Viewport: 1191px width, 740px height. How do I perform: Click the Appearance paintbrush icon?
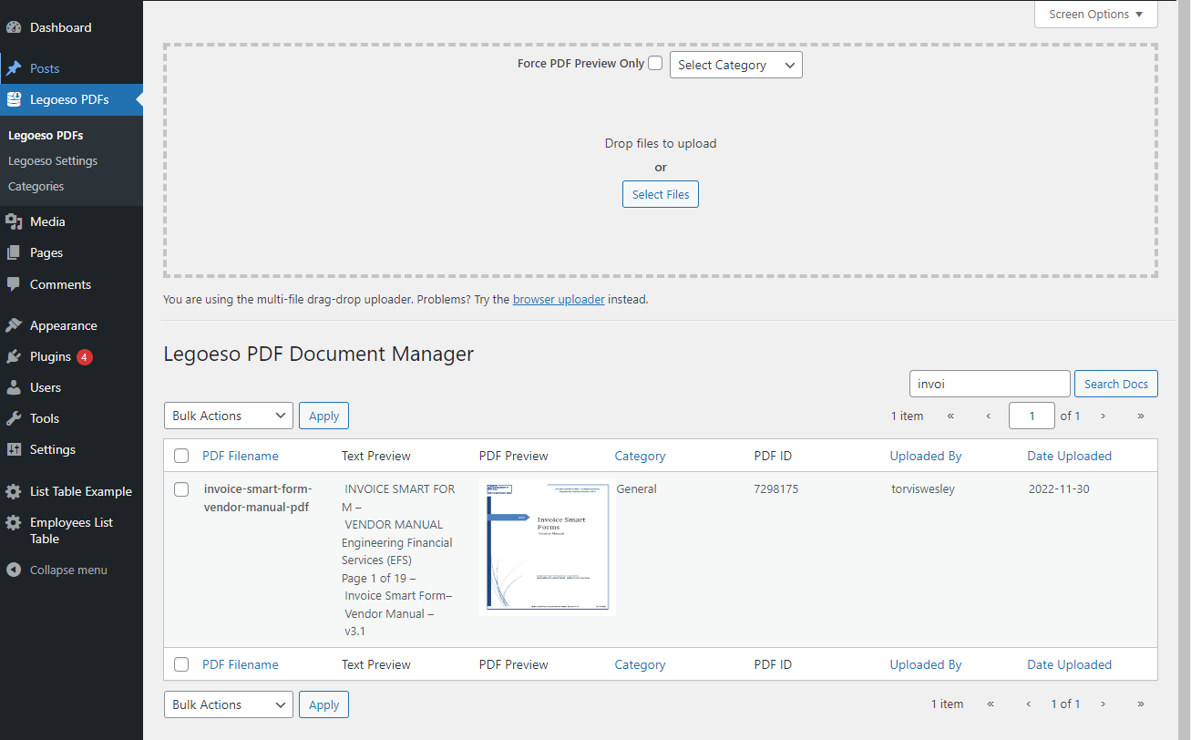pyautogui.click(x=14, y=325)
